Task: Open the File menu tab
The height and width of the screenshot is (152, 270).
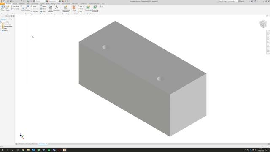Action: (2, 4)
